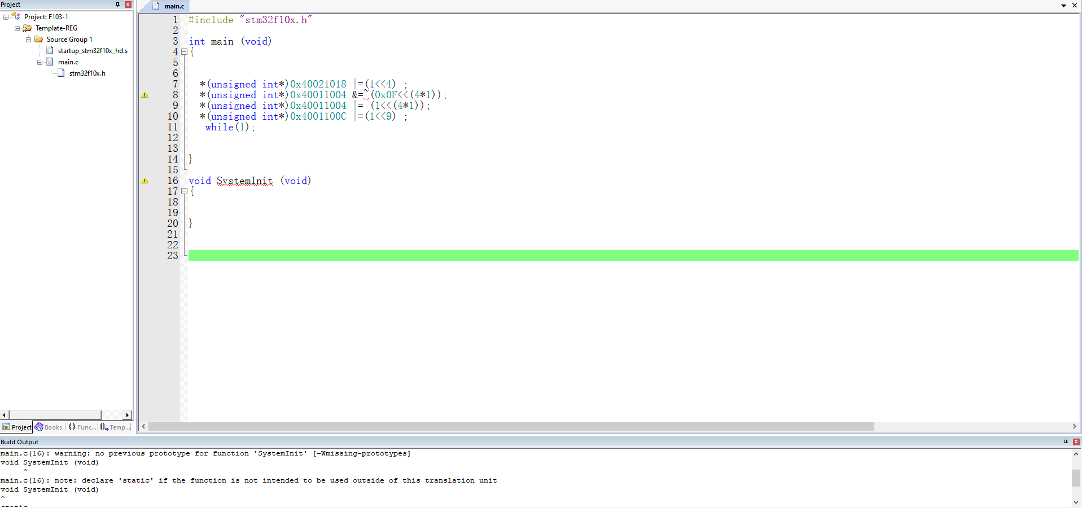Select the startup_stm32f10x_hd.s file
The width and height of the screenshot is (1082, 508).
click(x=92, y=51)
